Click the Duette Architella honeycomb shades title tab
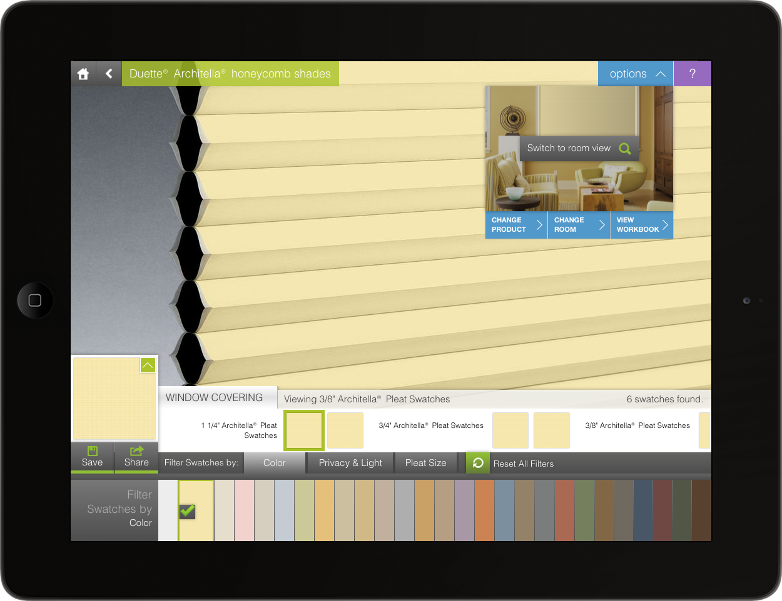This screenshot has height=601, width=782. 230,74
